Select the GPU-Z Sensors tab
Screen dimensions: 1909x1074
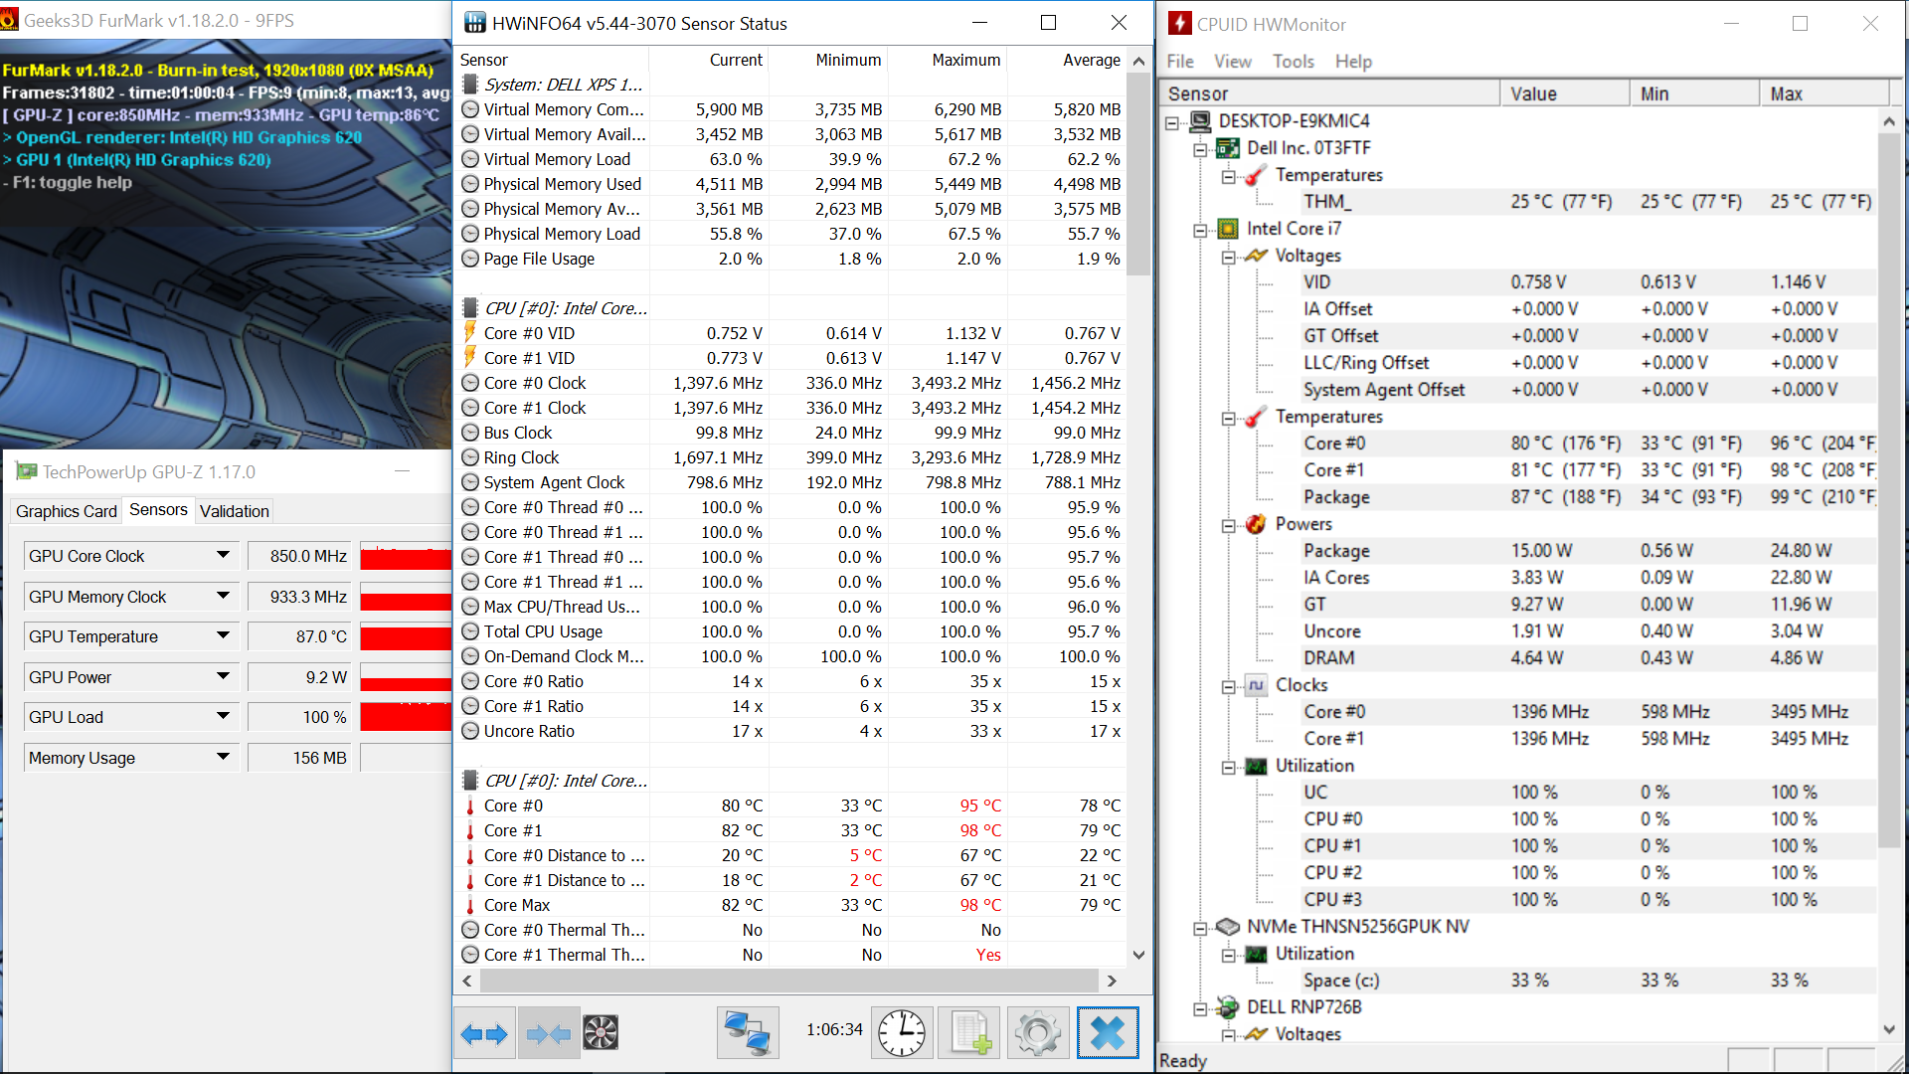(158, 510)
